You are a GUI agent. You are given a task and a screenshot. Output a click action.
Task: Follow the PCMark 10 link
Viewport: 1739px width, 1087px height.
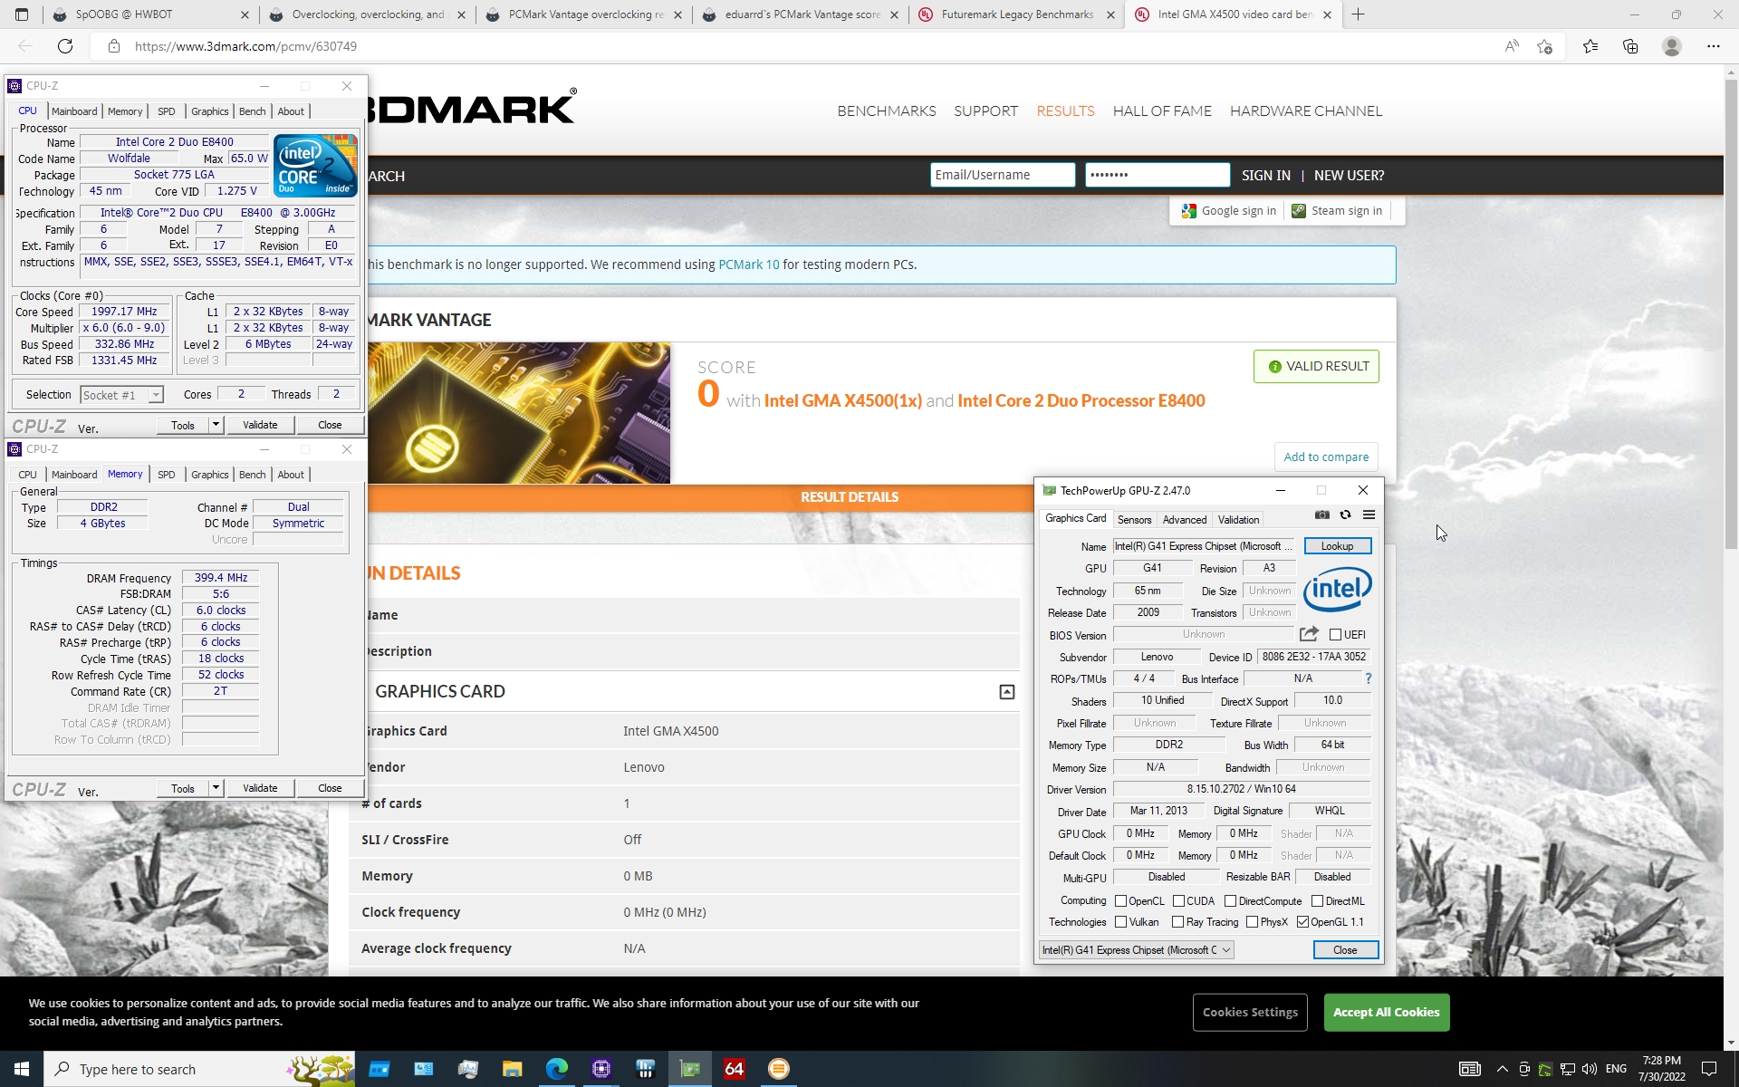[x=748, y=265]
